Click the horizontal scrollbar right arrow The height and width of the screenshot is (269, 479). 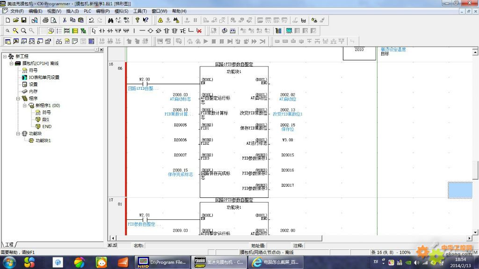point(470,238)
